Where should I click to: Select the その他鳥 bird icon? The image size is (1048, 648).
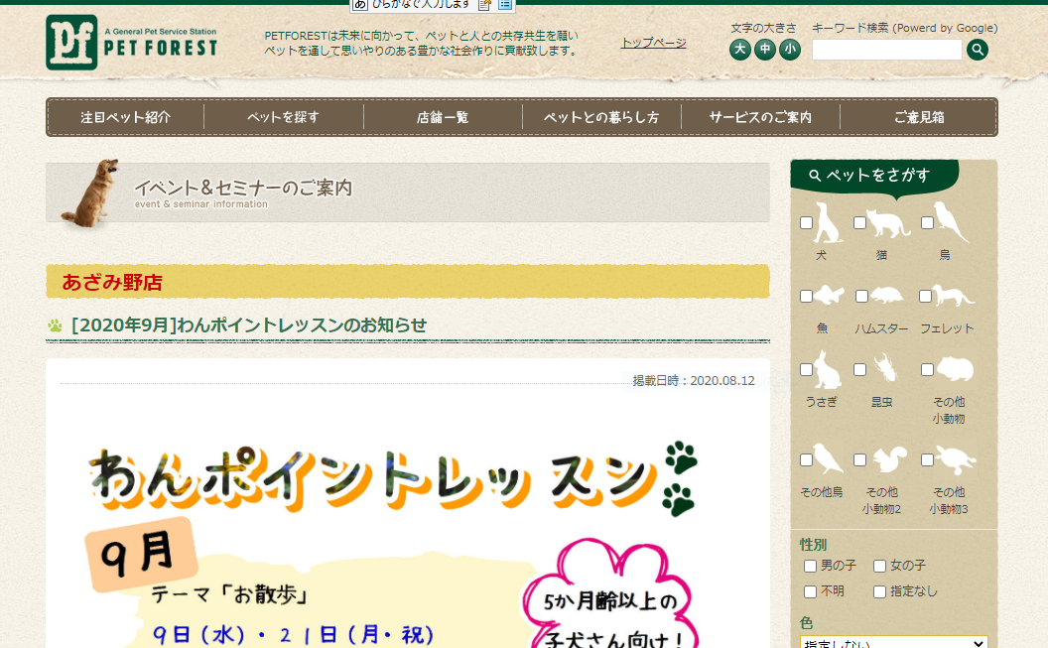[828, 458]
